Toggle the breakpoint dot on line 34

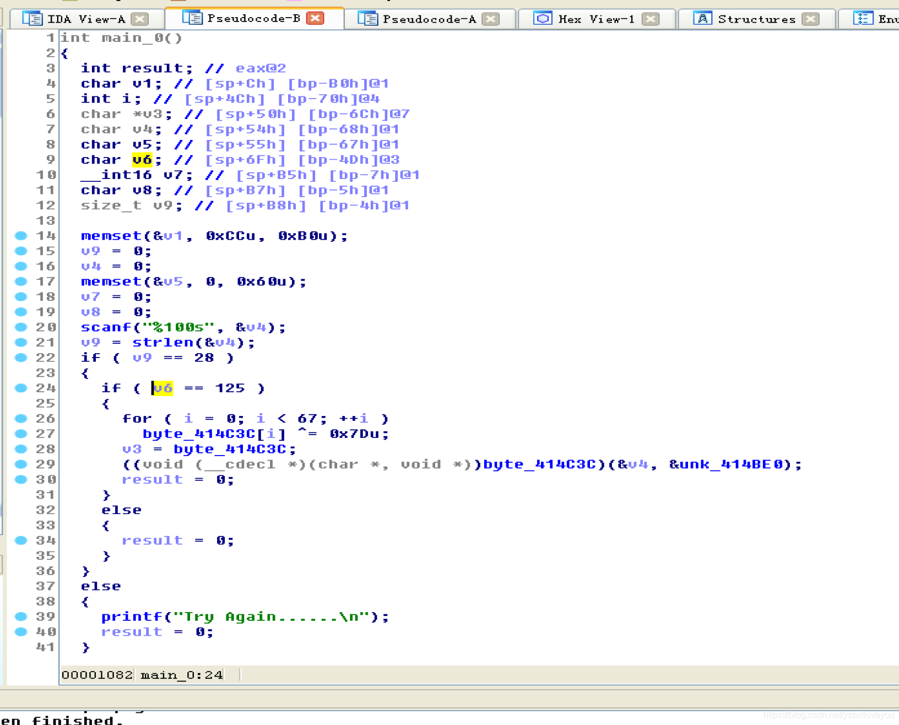[x=21, y=540]
